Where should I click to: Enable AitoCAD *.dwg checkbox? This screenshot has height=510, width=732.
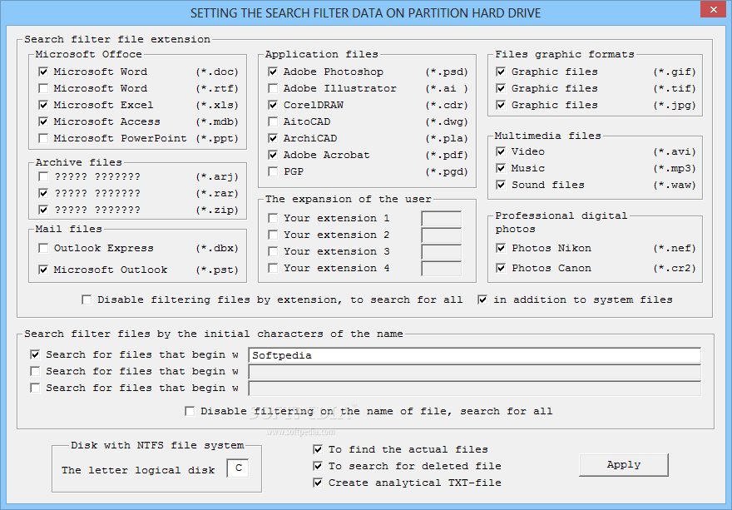[x=273, y=122]
